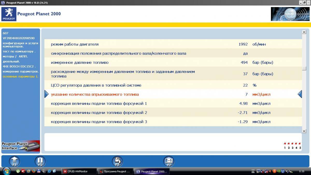
Task: Click the Peugeot Planet Interface image
Action: [x=21, y=146]
